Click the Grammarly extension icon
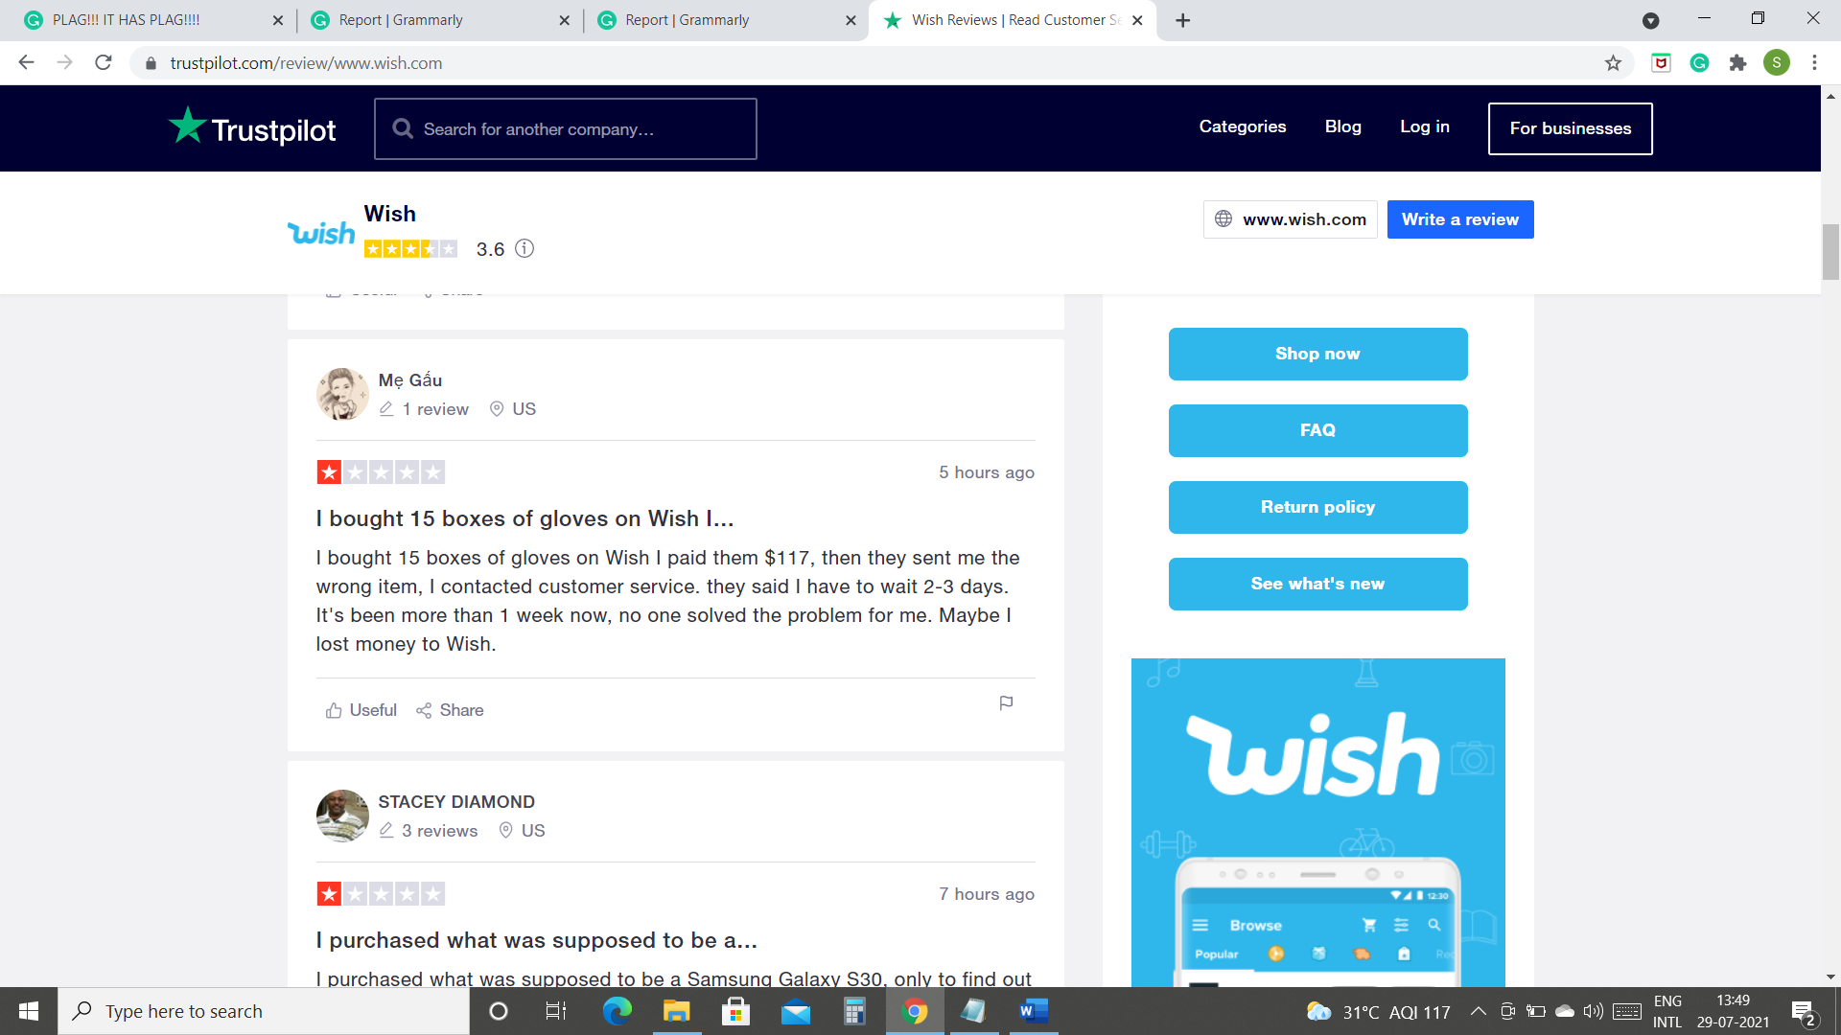Viewport: 1841px width, 1035px height. (1699, 63)
